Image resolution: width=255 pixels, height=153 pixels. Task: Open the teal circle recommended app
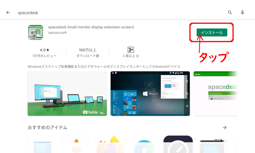(x=144, y=144)
